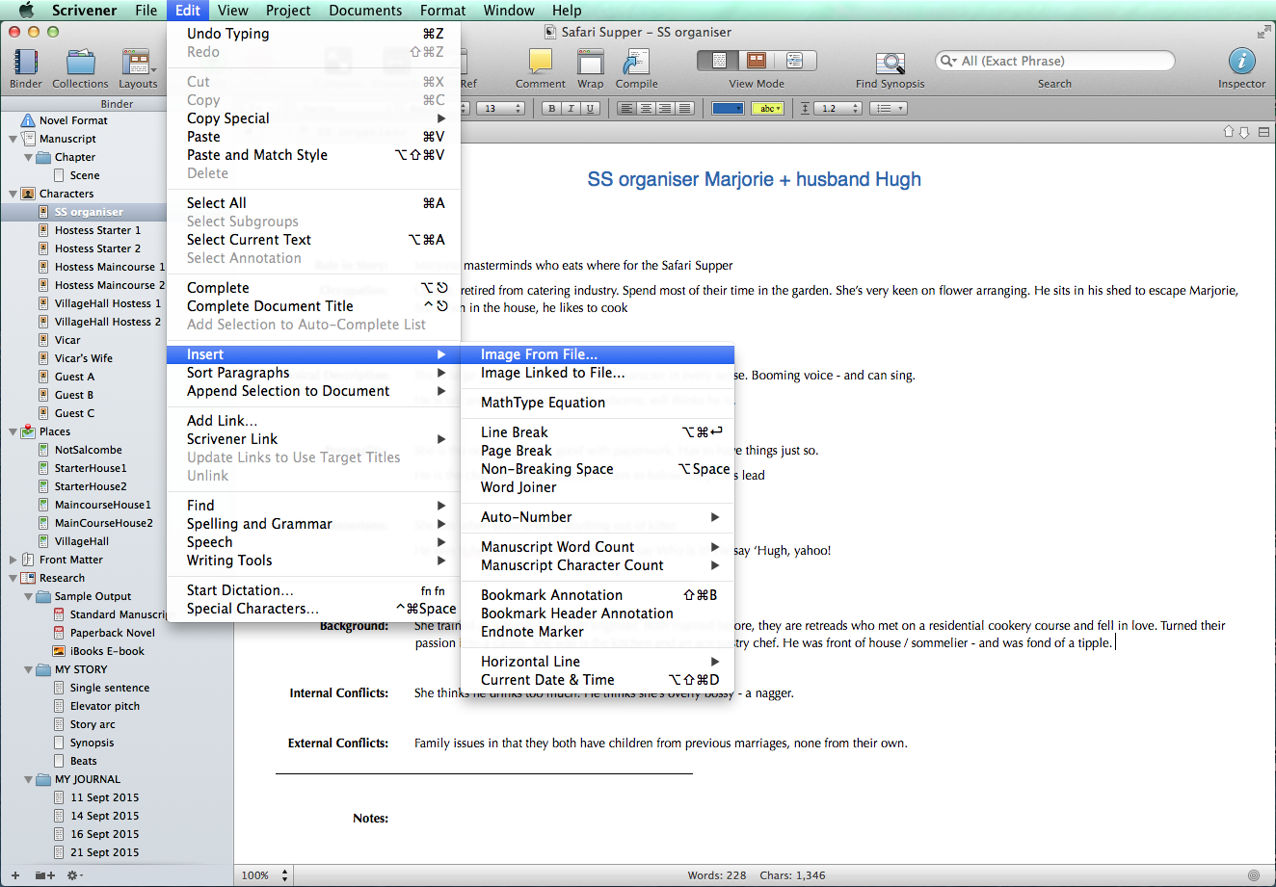Open the Binder toolbar icon
The width and height of the screenshot is (1276, 887).
[26, 63]
